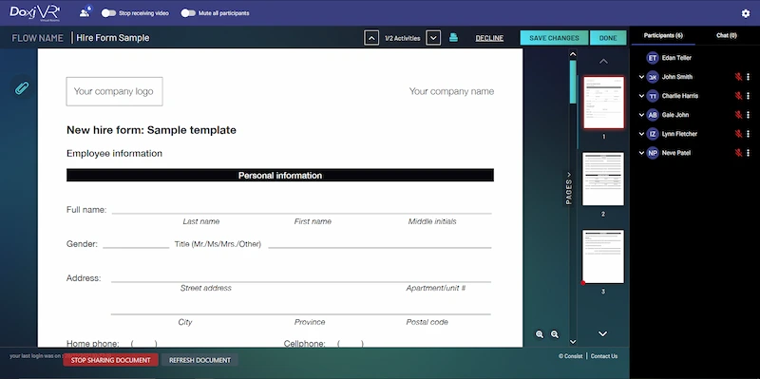This screenshot has width=760, height=379.
Task: Click REFRESH DOCUMENT button
Action: click(199, 360)
